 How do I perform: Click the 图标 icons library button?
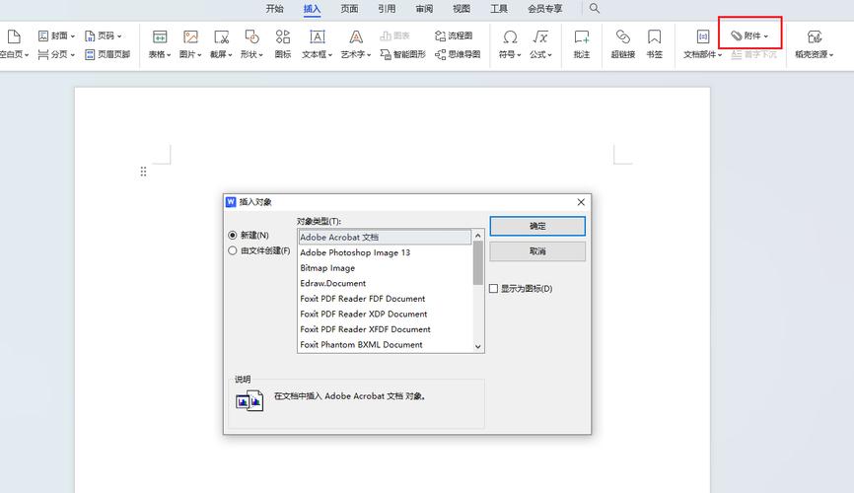coord(283,44)
